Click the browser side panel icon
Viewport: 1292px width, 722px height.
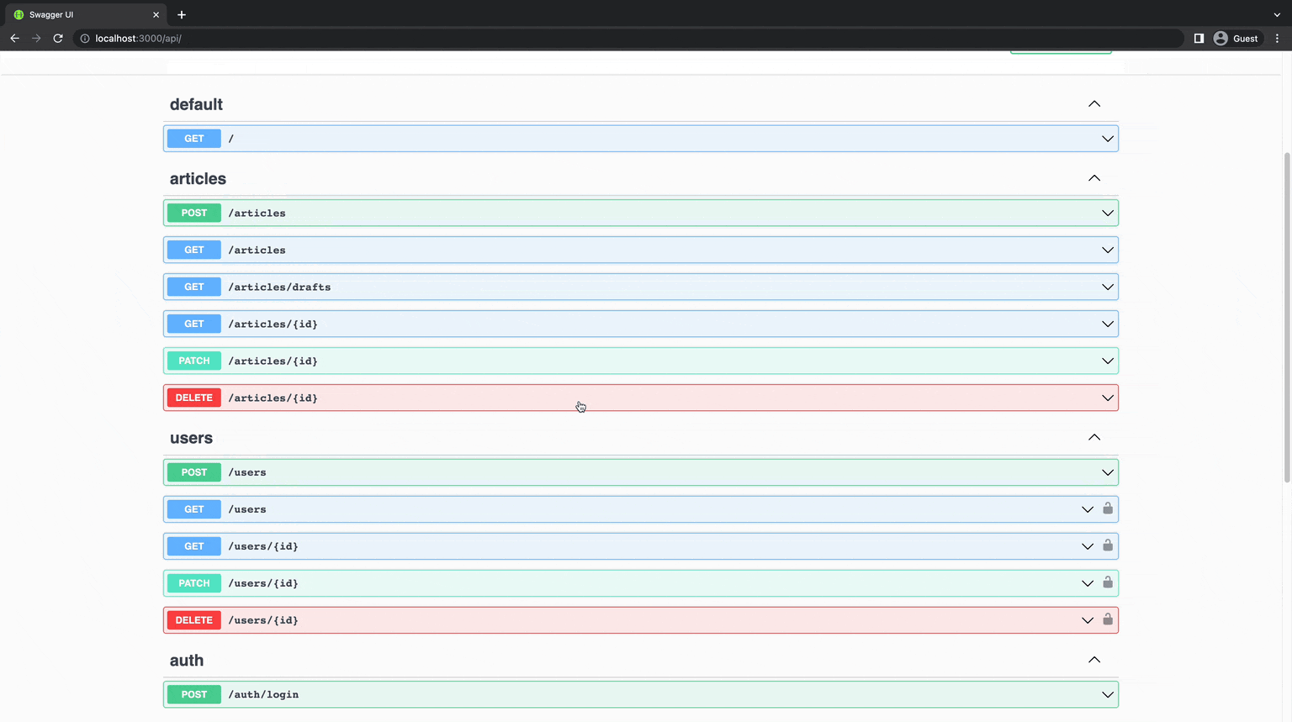click(1199, 38)
